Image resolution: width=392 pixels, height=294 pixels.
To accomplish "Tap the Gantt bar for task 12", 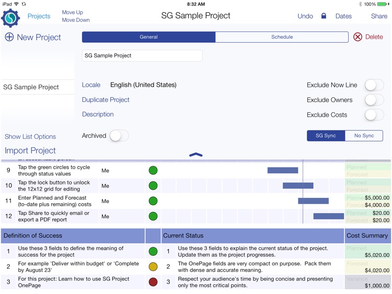I will click(x=329, y=216).
